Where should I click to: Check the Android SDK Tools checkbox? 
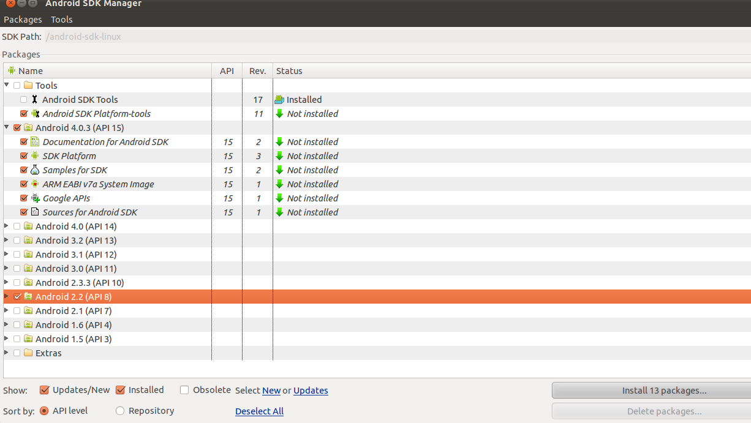24,100
